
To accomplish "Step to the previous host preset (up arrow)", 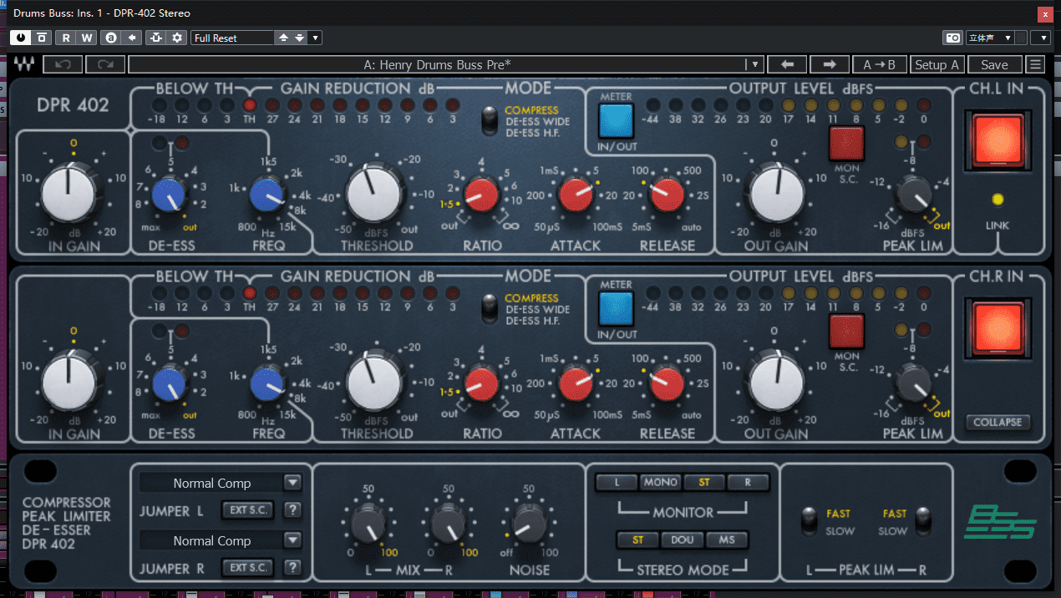I will [x=283, y=38].
